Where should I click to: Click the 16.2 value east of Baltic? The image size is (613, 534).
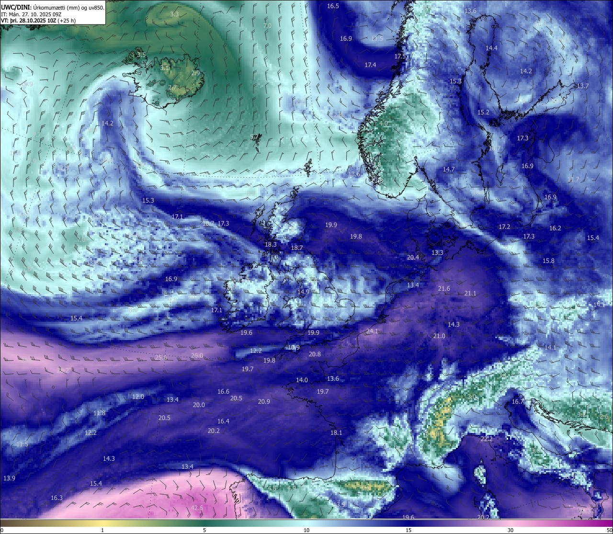tap(555, 228)
